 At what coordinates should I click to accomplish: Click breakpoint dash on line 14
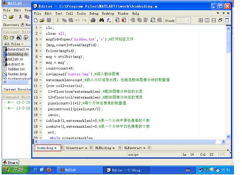point(41,103)
